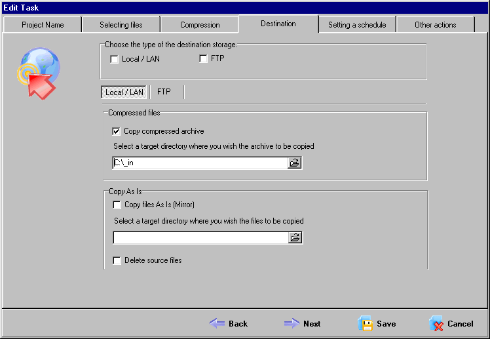The image size is (490, 339).
Task: Switch to the FTP sub-tab
Action: point(164,92)
